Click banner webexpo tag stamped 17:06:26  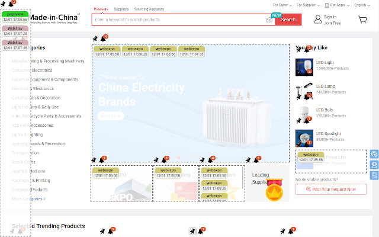(136, 52)
